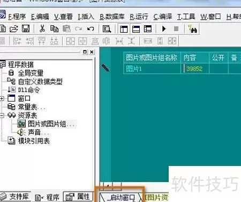This screenshot has height=202, width=241.
Task: Open the V.查看 menu
Action: [x=63, y=17]
